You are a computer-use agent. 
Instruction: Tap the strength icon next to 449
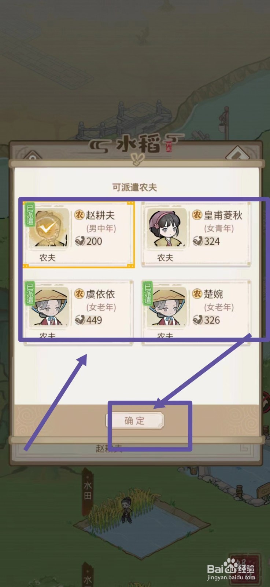(x=79, y=320)
